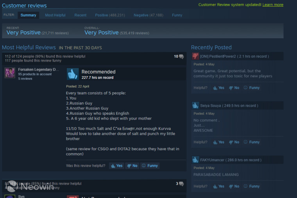Open the 3 comments speech bubble icon

[181, 184]
